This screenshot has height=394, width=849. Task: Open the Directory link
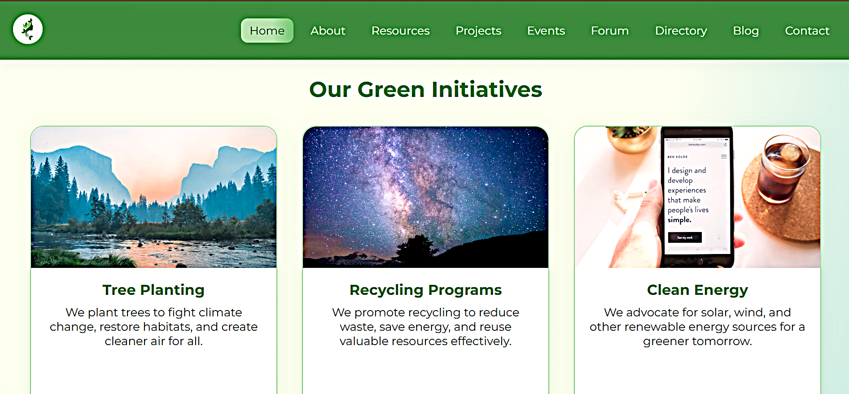tap(681, 31)
